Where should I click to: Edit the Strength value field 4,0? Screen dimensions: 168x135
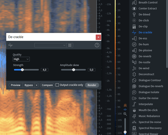coord(45,70)
